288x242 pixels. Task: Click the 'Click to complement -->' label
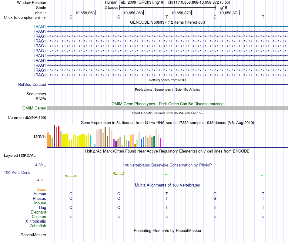click(25, 18)
